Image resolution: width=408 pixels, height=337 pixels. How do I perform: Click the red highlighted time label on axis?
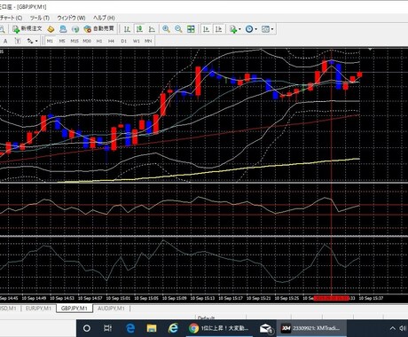click(332, 298)
